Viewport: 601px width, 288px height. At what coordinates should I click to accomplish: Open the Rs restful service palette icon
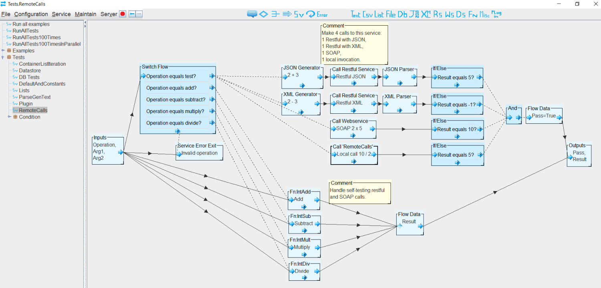438,14
